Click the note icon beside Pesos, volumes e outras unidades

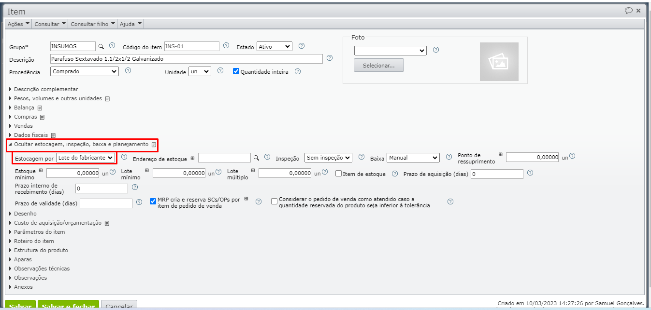tap(107, 99)
